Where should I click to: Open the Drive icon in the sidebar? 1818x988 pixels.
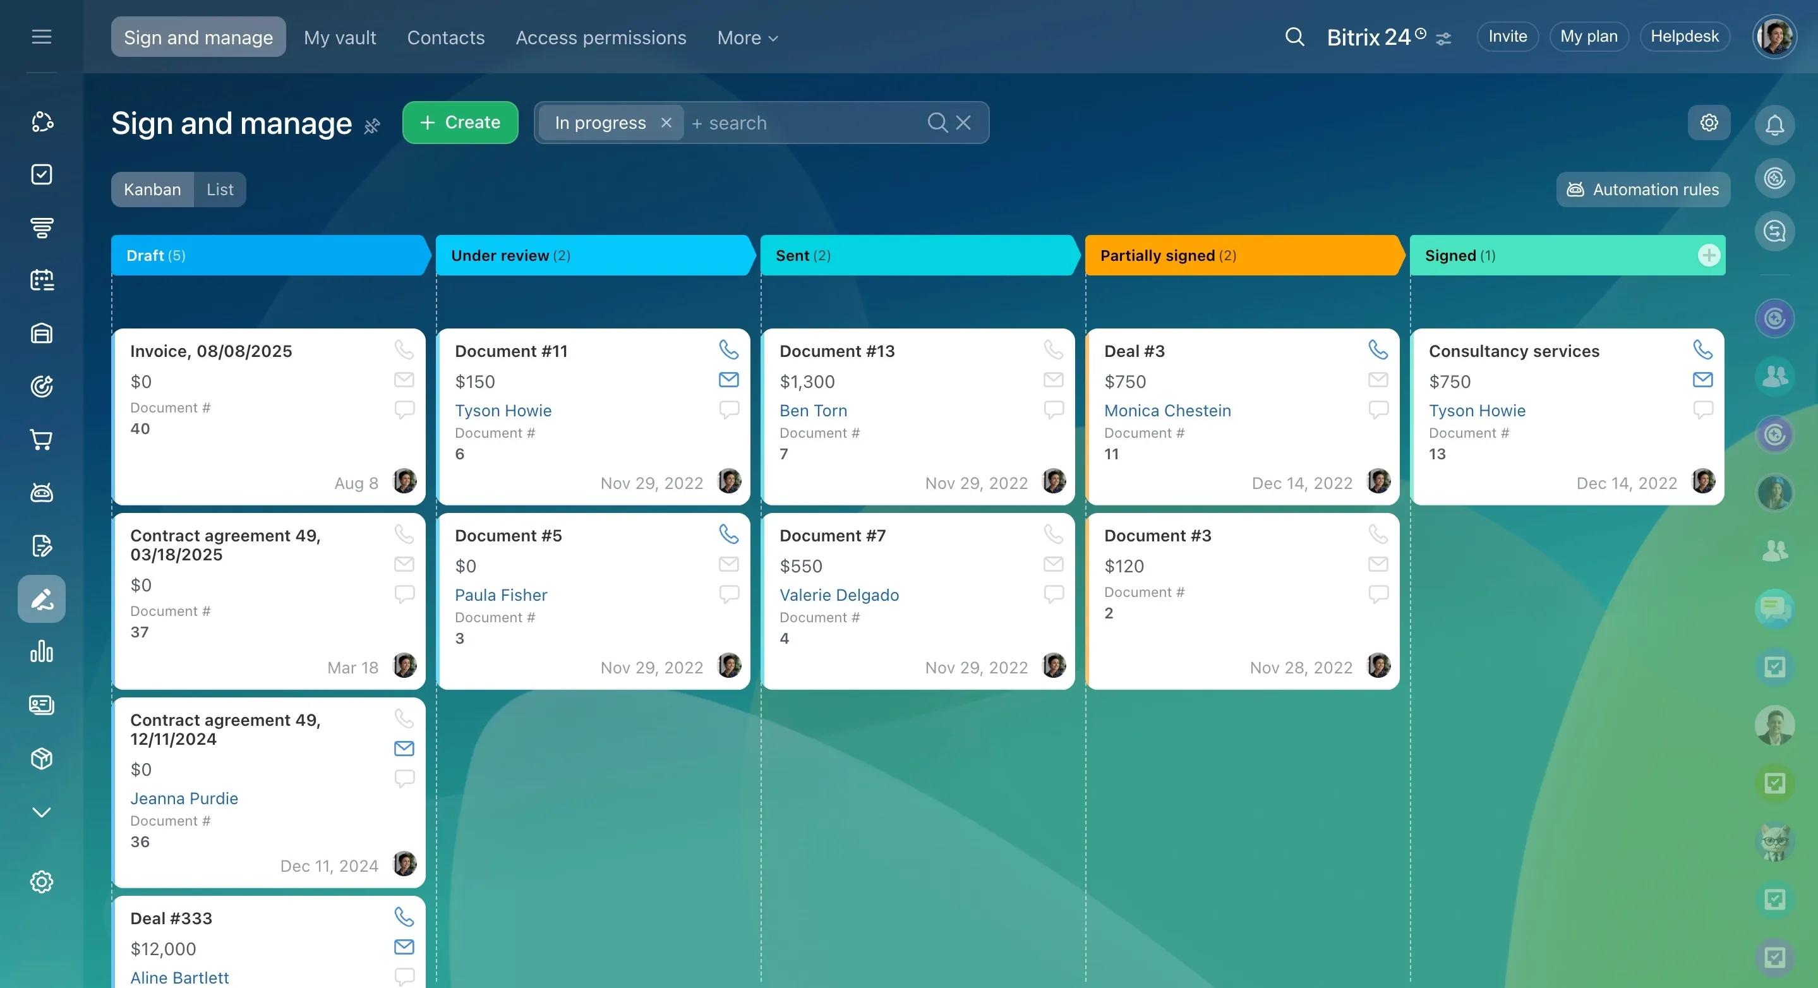click(x=41, y=333)
